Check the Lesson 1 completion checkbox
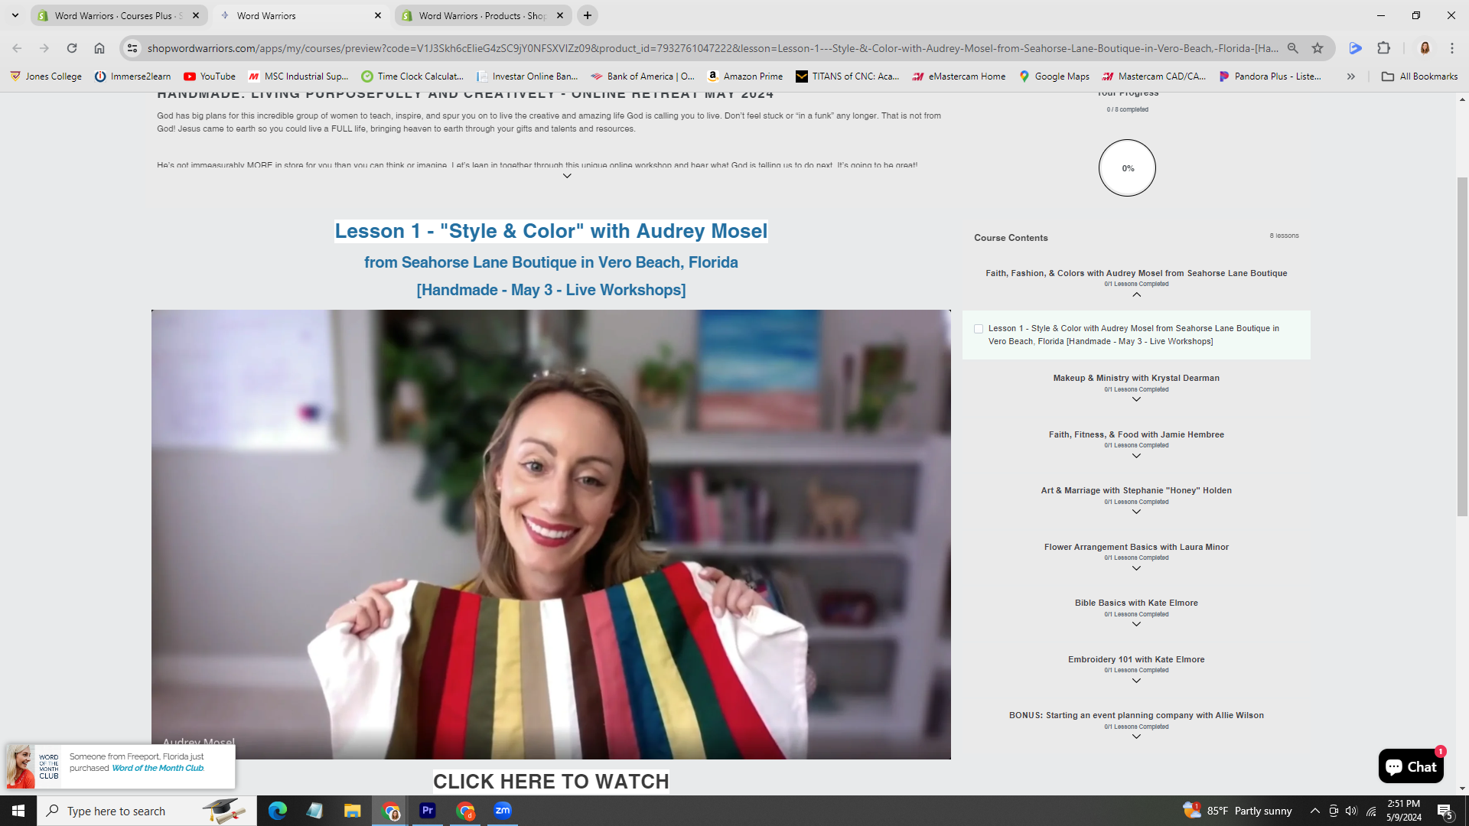 tap(979, 329)
